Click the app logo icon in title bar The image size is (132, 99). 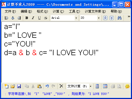4,4
